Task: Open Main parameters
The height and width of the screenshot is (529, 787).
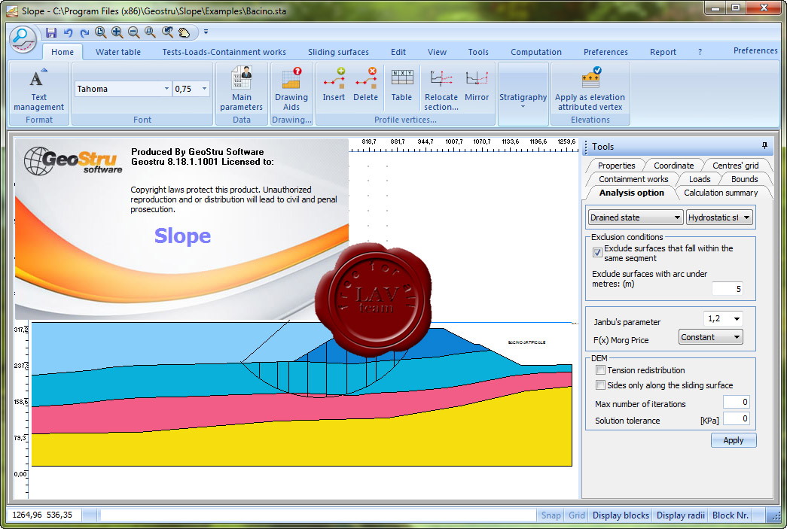Action: click(x=242, y=89)
